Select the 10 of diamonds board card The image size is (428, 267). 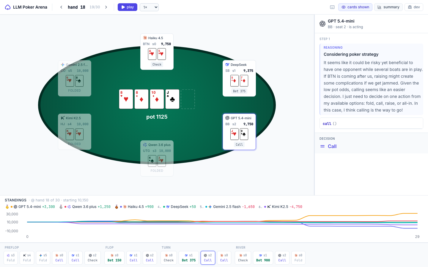click(157, 99)
